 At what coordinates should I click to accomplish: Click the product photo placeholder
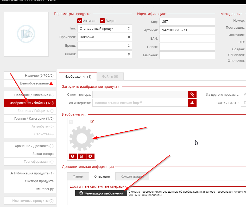pos(26,34)
